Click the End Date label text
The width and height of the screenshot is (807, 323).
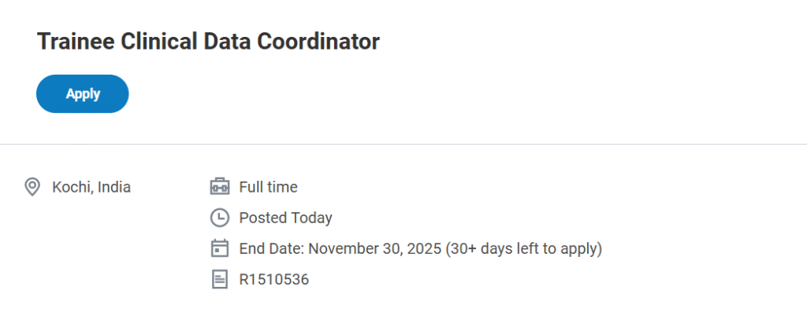(x=271, y=248)
